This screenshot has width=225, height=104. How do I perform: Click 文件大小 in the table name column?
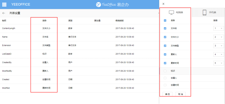(x=46, y=28)
